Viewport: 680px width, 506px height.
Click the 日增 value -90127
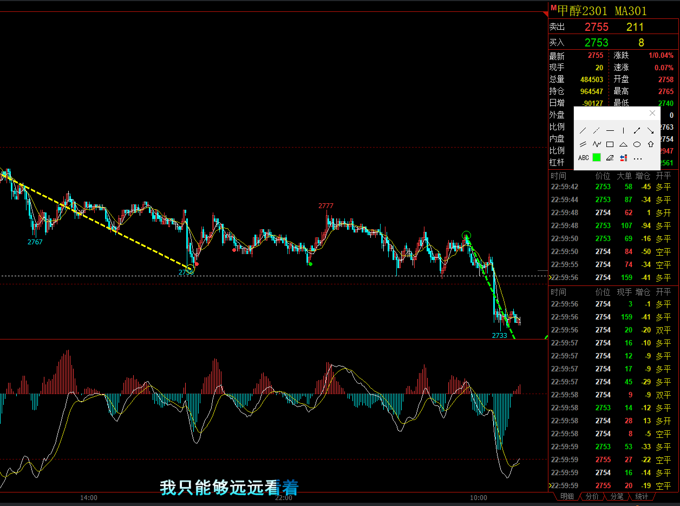[592, 103]
